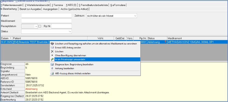This screenshot has width=228, height=102.
Task: Click printer icon for ABS-Auszug erstellen
Action: [52, 73]
